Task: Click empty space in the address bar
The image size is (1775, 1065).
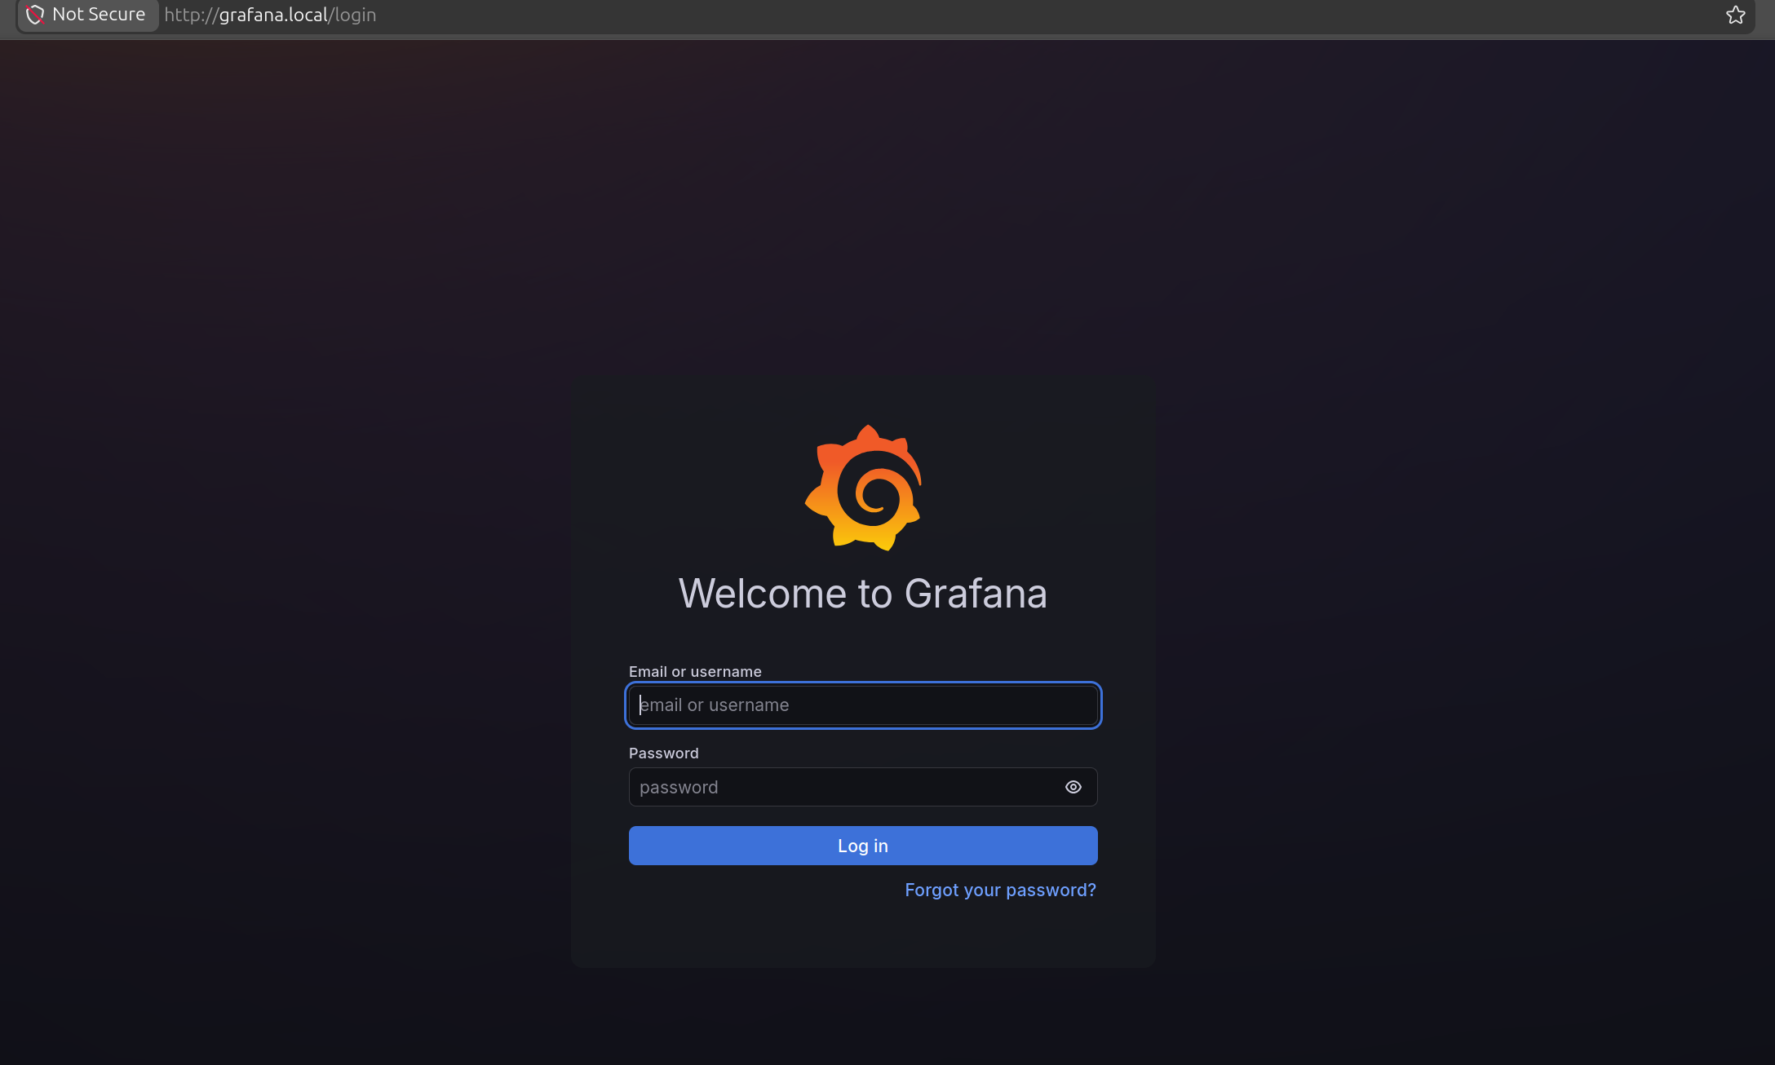Action: (979, 15)
